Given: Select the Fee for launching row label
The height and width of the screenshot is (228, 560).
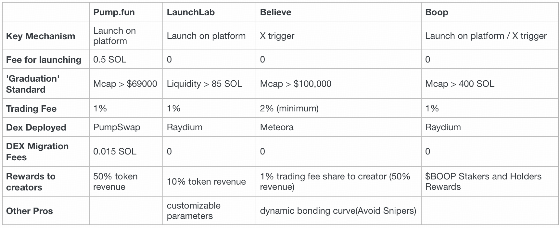Looking at the screenshot, I should click(x=44, y=60).
